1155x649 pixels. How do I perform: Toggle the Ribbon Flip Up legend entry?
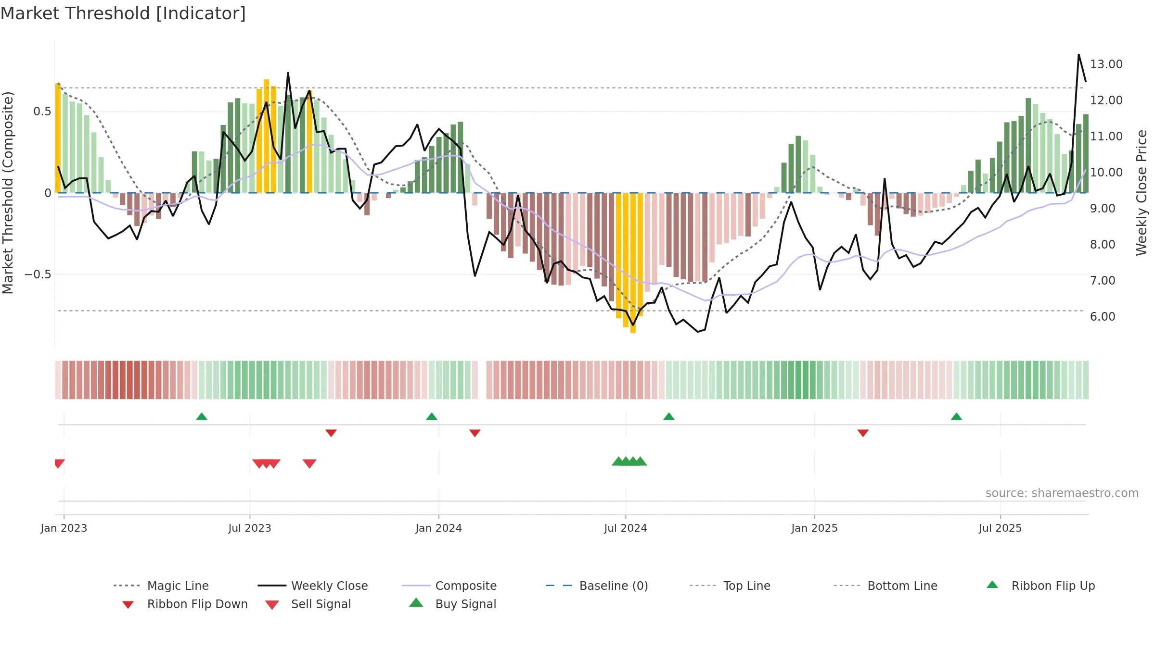pos(1040,586)
